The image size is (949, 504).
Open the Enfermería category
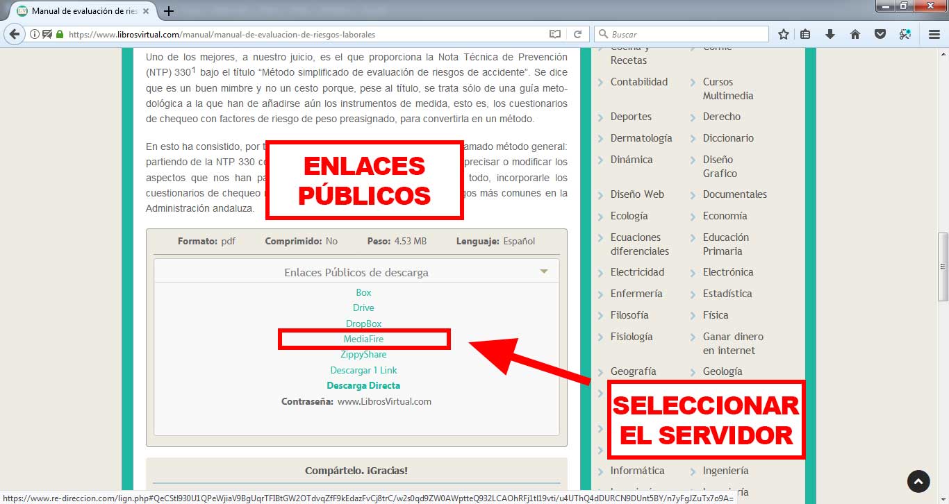click(636, 293)
